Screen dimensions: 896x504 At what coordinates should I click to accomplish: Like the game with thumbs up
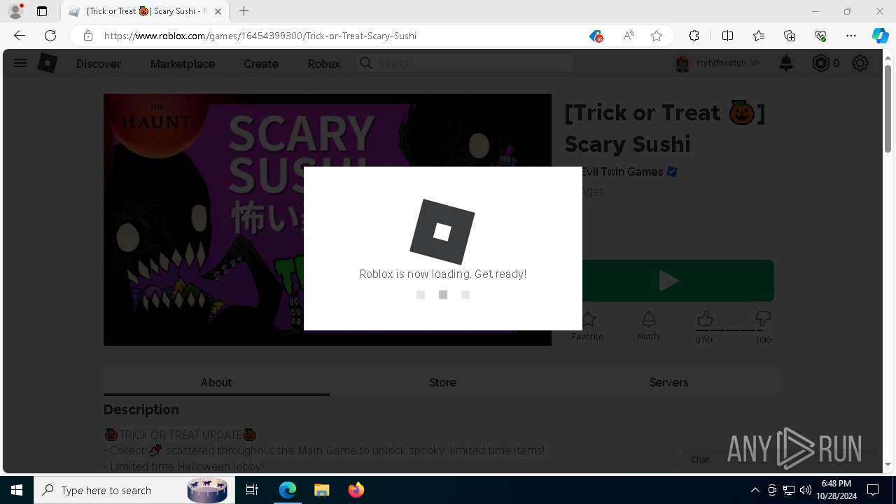click(705, 319)
